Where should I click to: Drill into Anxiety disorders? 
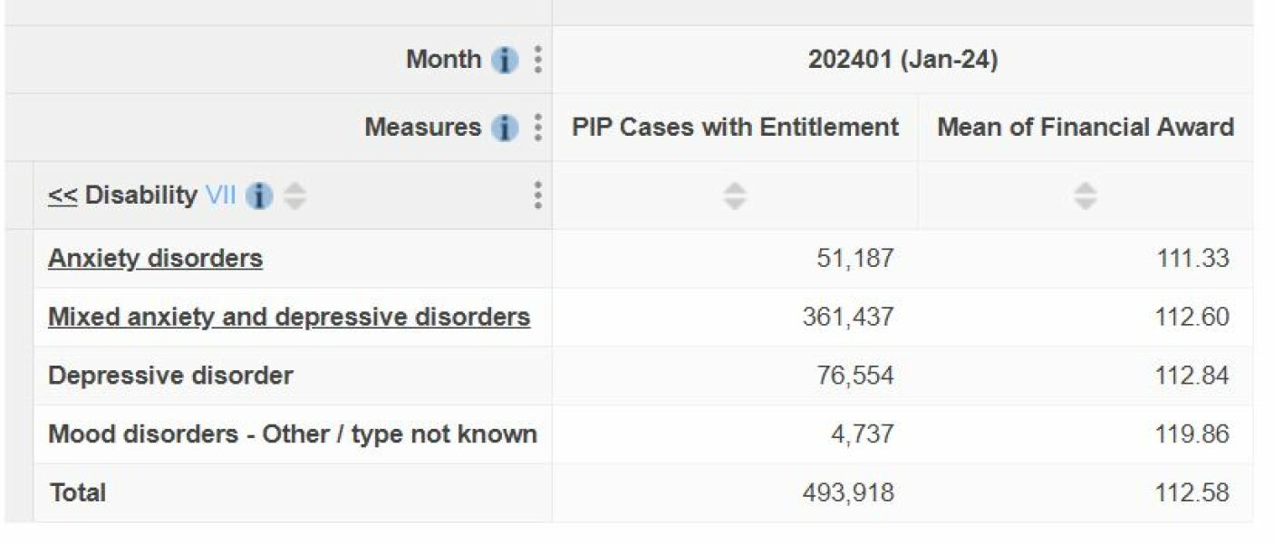(155, 259)
